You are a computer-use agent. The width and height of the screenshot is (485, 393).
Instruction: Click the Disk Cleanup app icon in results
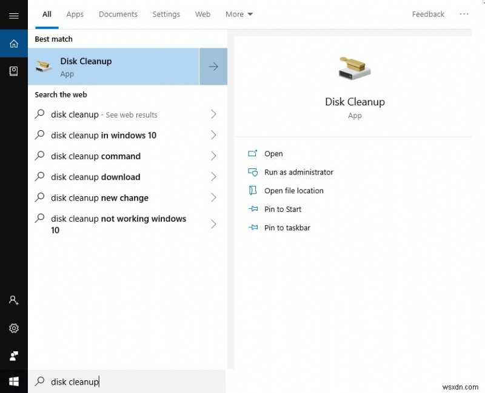point(43,66)
